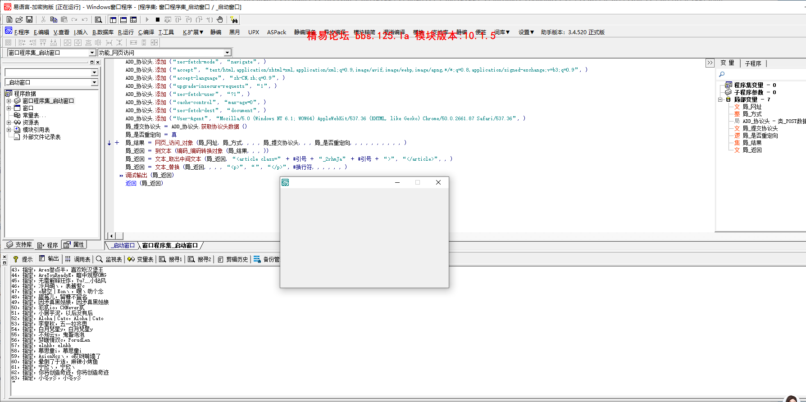Viewport: 806px width, 402px height.
Task: Click the Cut scissors icon
Action: (43, 19)
